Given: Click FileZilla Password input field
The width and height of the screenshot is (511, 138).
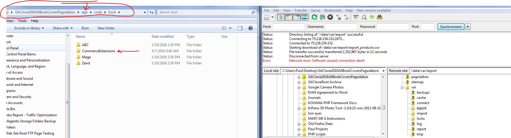Looking at the screenshot, I should point(393,27).
